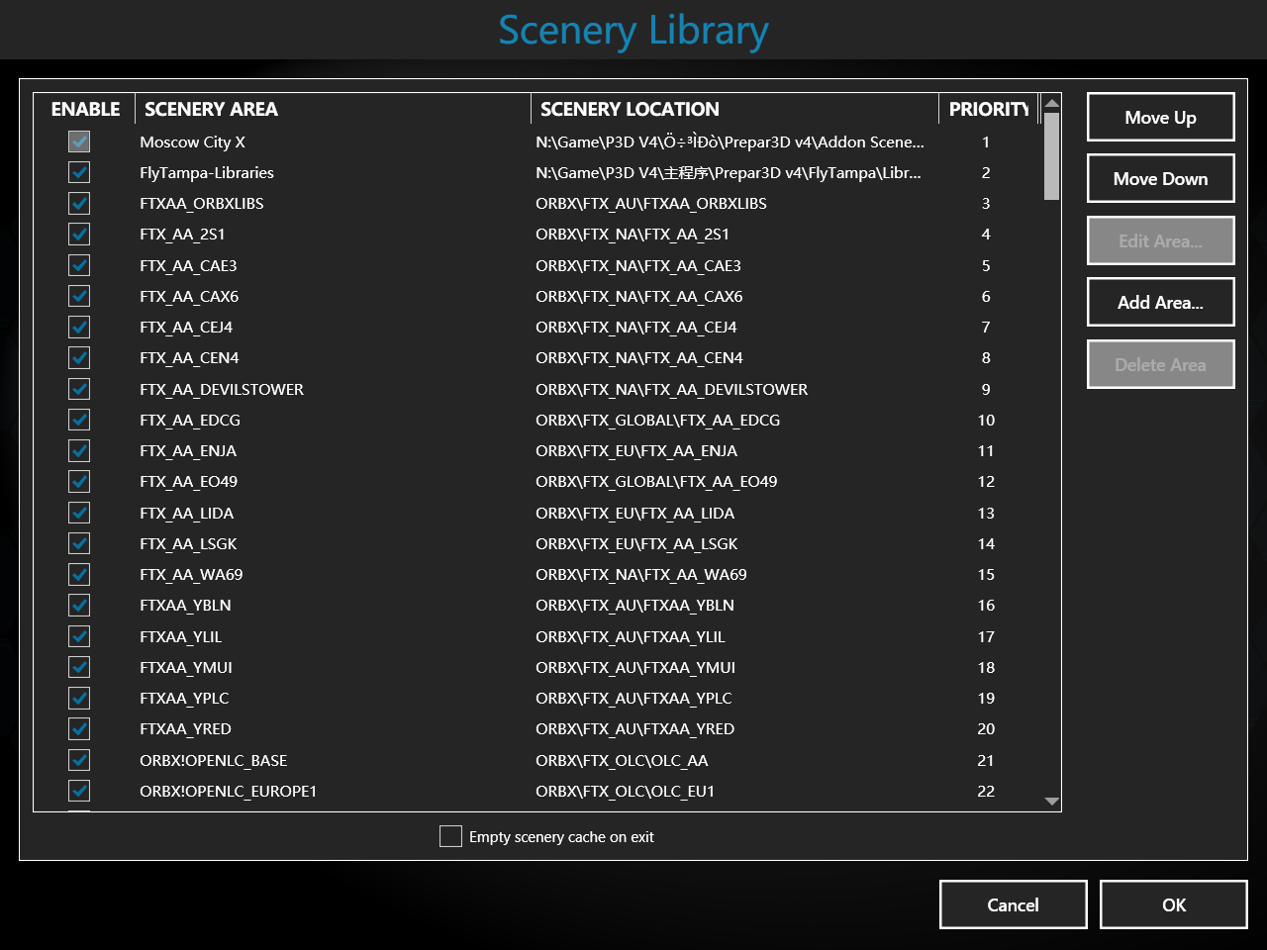Toggle the ORBX!OPENLC_BASE enable checkbox
This screenshot has width=1267, height=950.
point(79,760)
